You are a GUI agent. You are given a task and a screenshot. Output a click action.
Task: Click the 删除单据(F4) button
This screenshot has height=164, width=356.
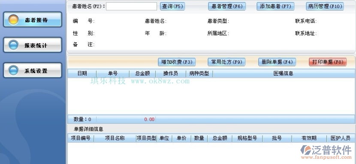click(x=277, y=62)
